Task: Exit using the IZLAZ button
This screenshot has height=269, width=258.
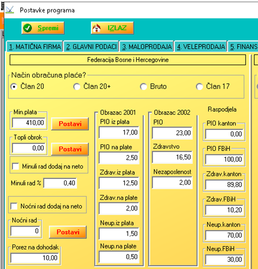Action: 112,28
